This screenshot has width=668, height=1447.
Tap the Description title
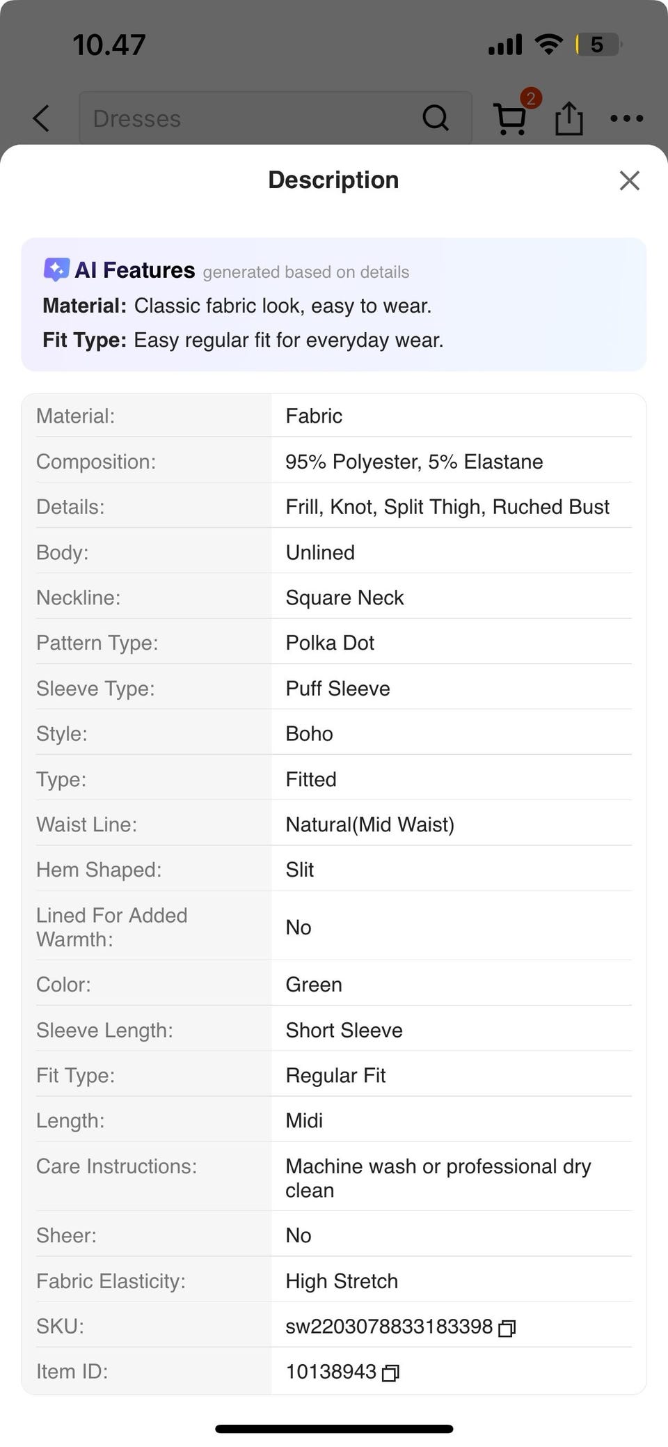point(333,180)
